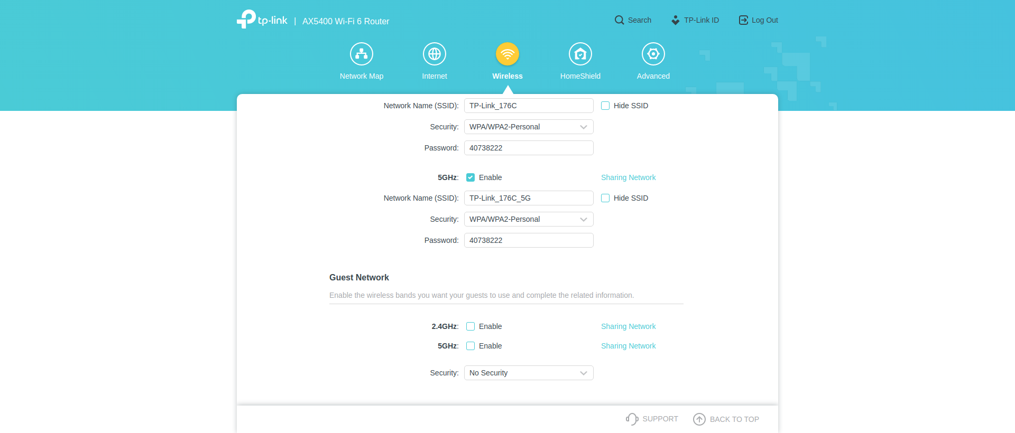The width and height of the screenshot is (1015, 433).
Task: Go to the Internet globe icon
Action: pyautogui.click(x=435, y=54)
